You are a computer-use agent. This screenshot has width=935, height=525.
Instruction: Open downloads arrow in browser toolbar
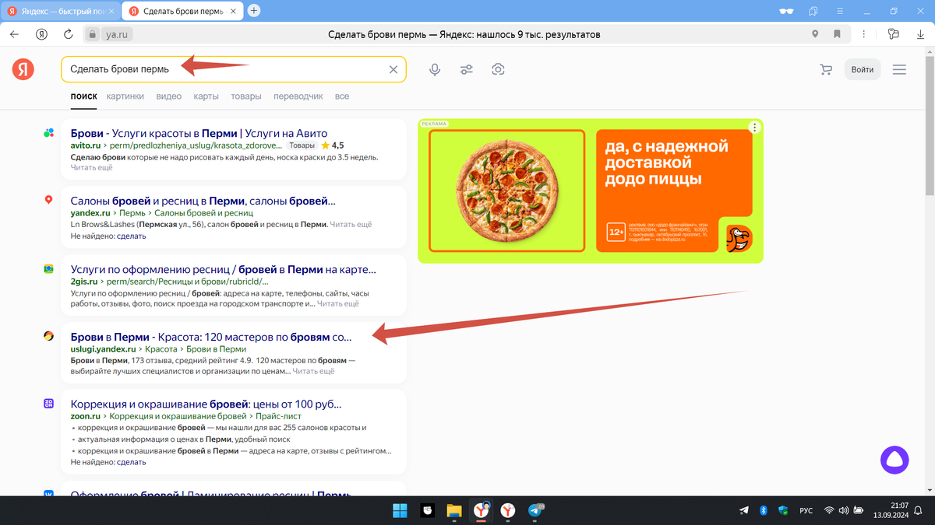pos(919,34)
